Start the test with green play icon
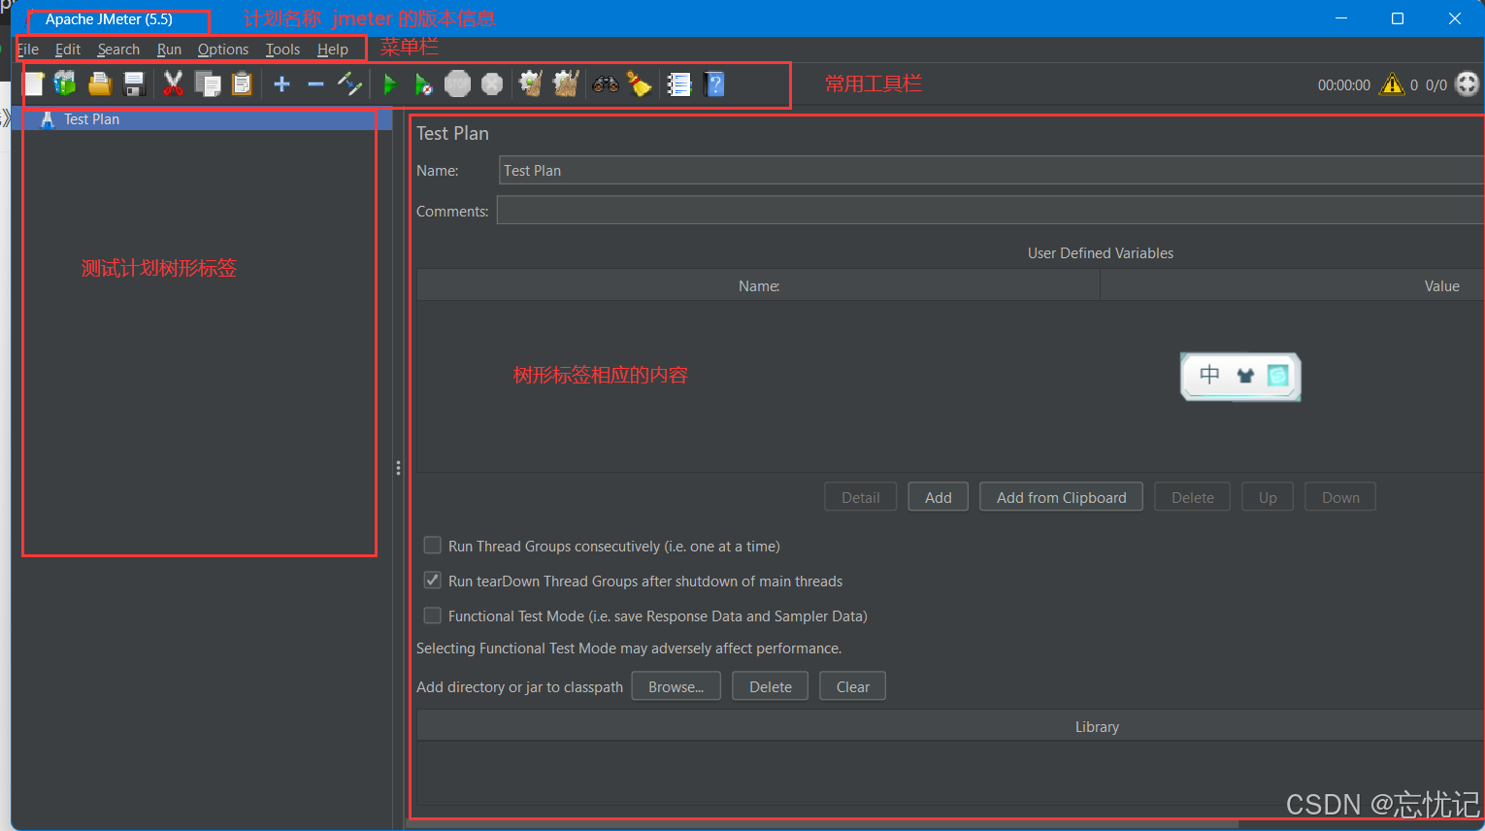 (x=390, y=84)
